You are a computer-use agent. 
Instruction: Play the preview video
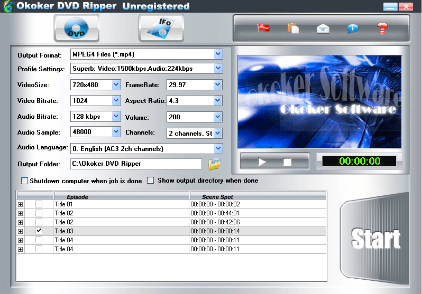262,162
